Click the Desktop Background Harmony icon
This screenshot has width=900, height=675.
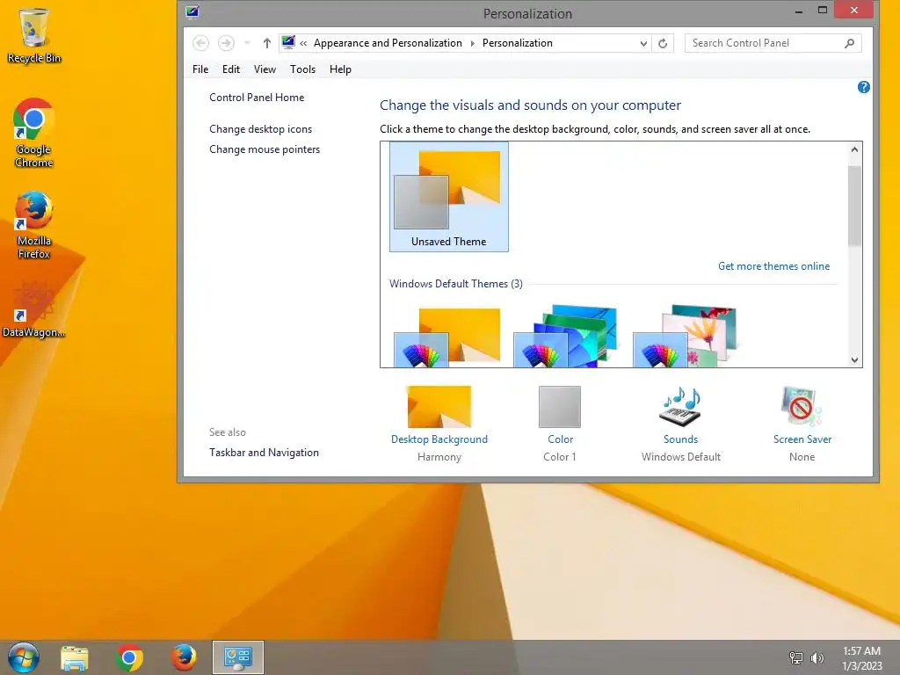pyautogui.click(x=439, y=406)
